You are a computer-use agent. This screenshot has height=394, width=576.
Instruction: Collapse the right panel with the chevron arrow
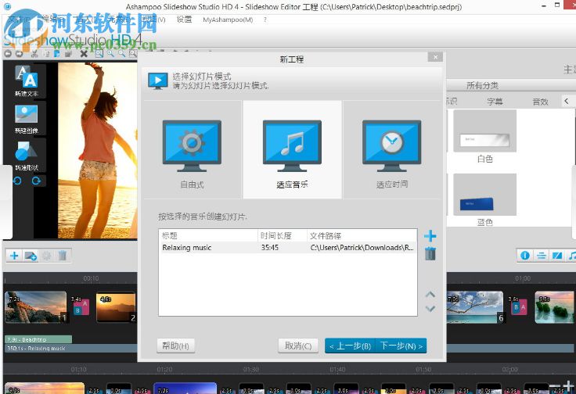click(x=567, y=101)
